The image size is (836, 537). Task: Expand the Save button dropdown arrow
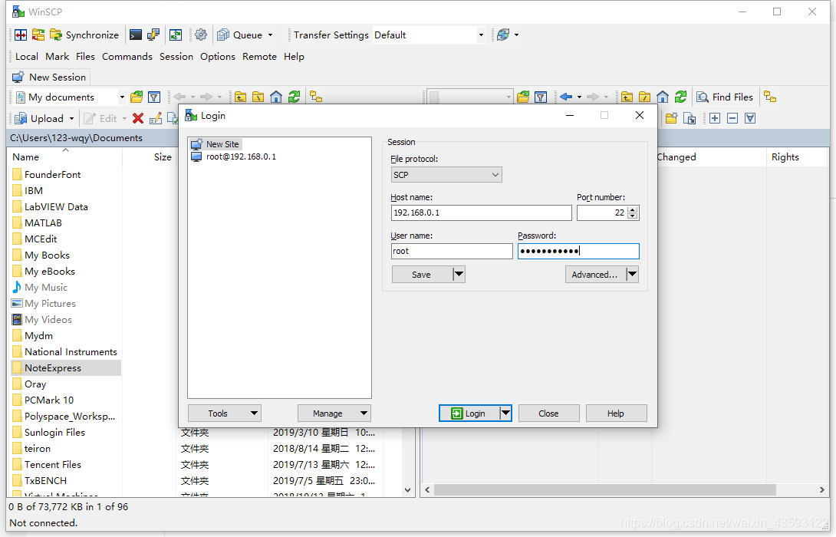pos(459,275)
